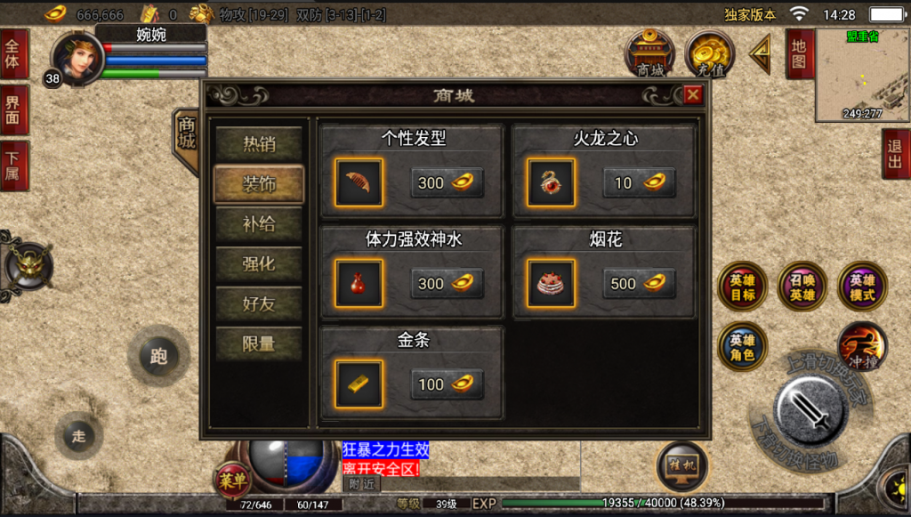911x517 pixels.
Task: Select the 火龙之心 item icon
Action: tap(551, 183)
